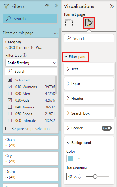The height and width of the screenshot is (187, 117).
Task: Click the Filters on this page label
Action: (x=18, y=33)
